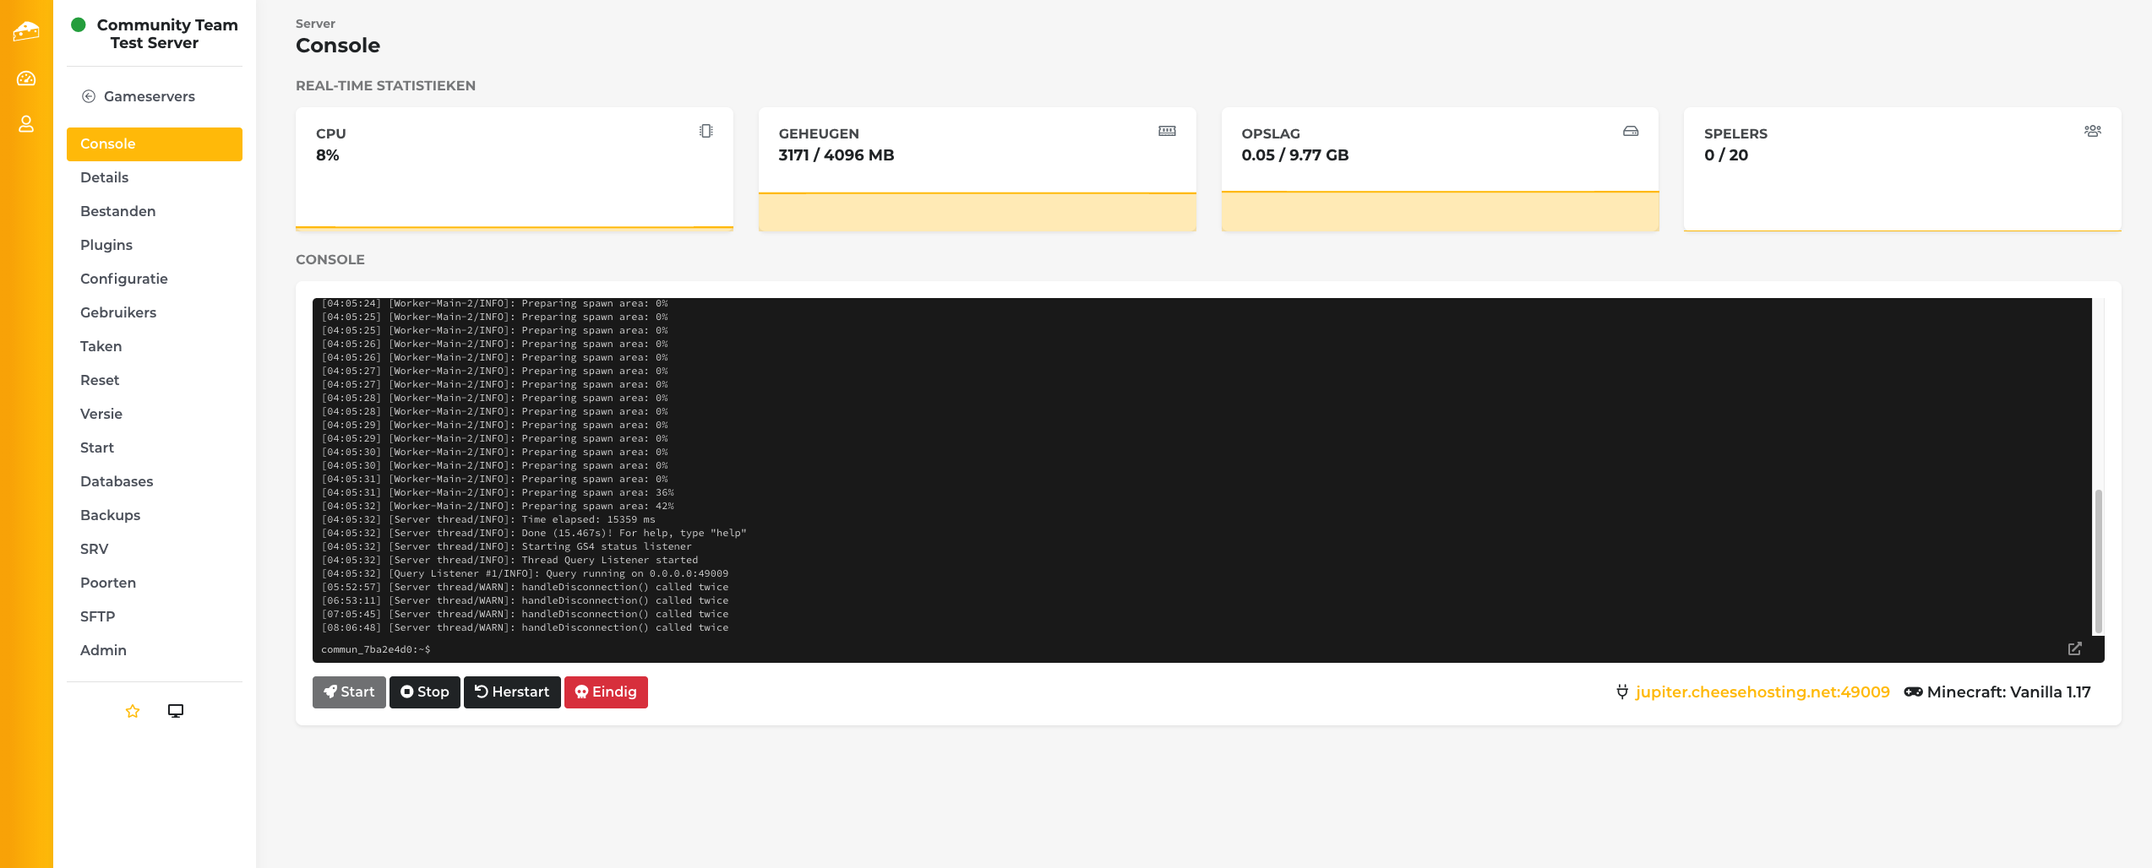Click the CPU chip icon
The image size is (2152, 868).
pos(706,131)
